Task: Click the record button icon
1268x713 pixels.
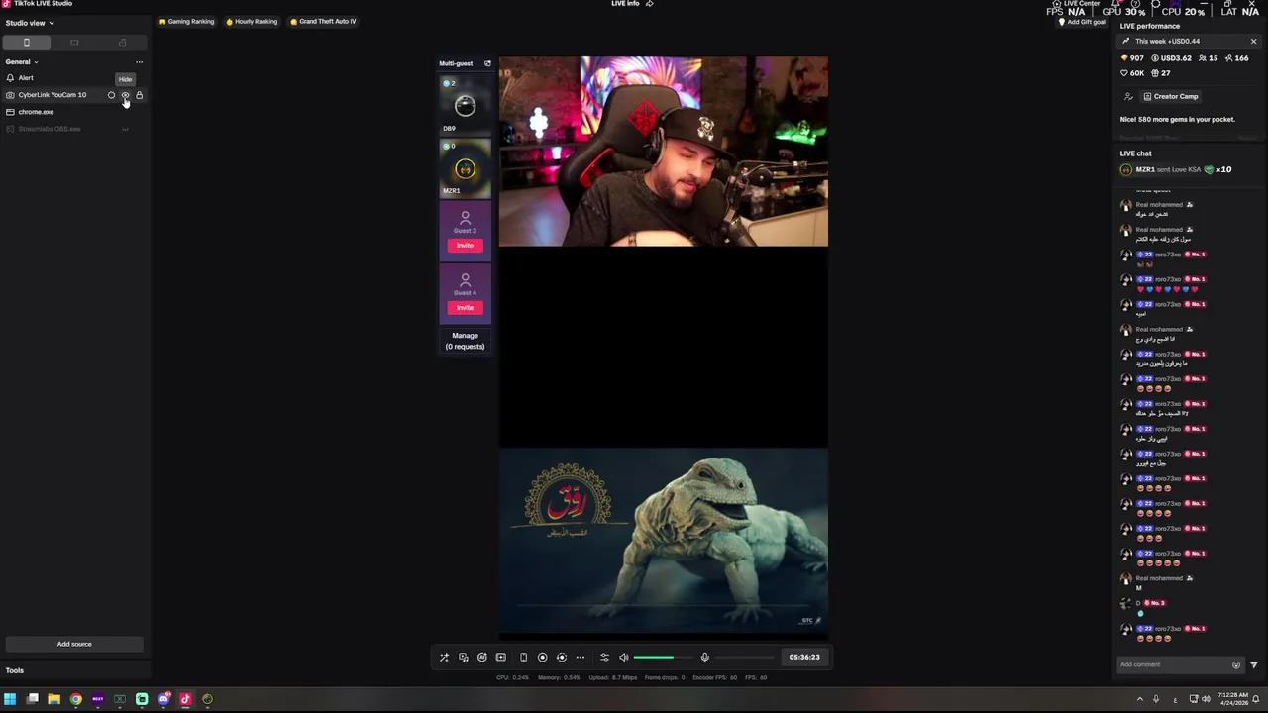Action: click(x=542, y=658)
